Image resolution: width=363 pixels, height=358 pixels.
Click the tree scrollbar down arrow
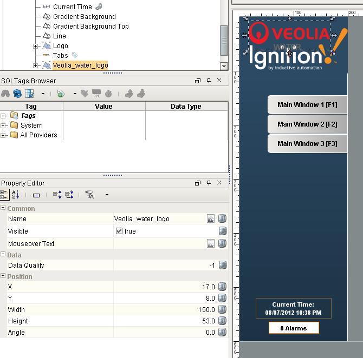pos(224,67)
